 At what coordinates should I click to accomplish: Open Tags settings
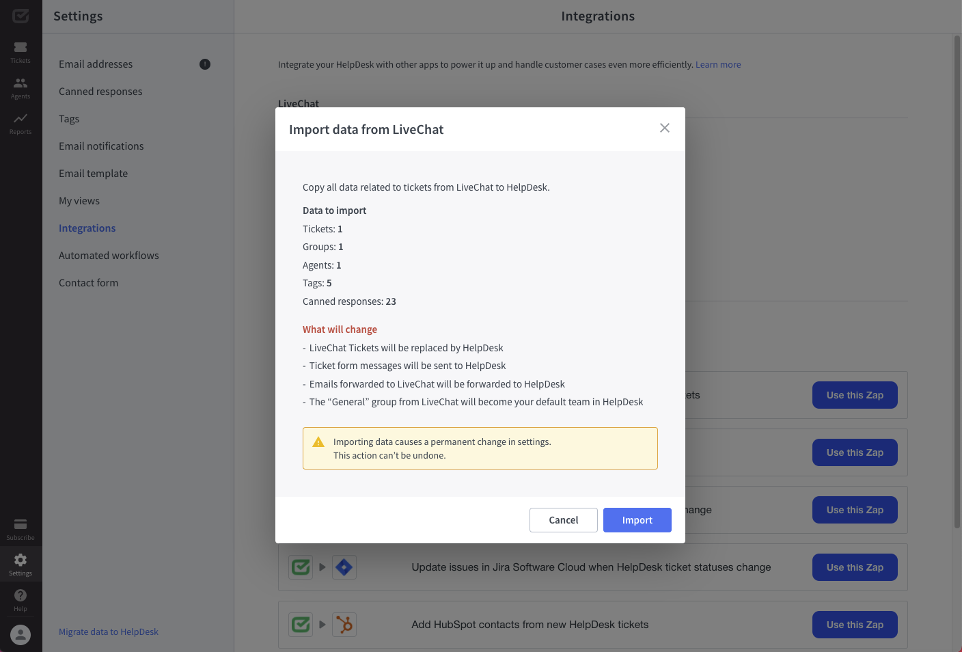click(x=69, y=119)
